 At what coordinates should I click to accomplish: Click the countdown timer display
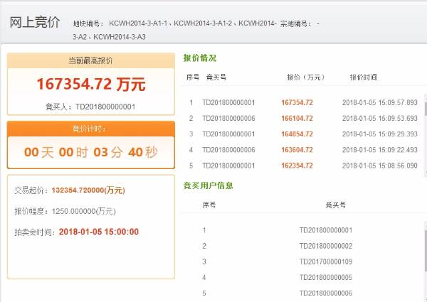(90, 152)
